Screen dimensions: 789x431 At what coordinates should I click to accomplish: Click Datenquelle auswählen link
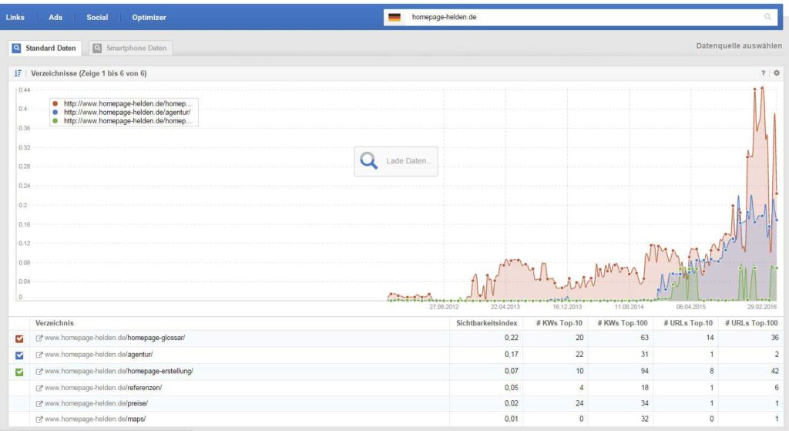[x=739, y=45]
